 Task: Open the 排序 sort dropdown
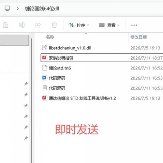point(79,25)
